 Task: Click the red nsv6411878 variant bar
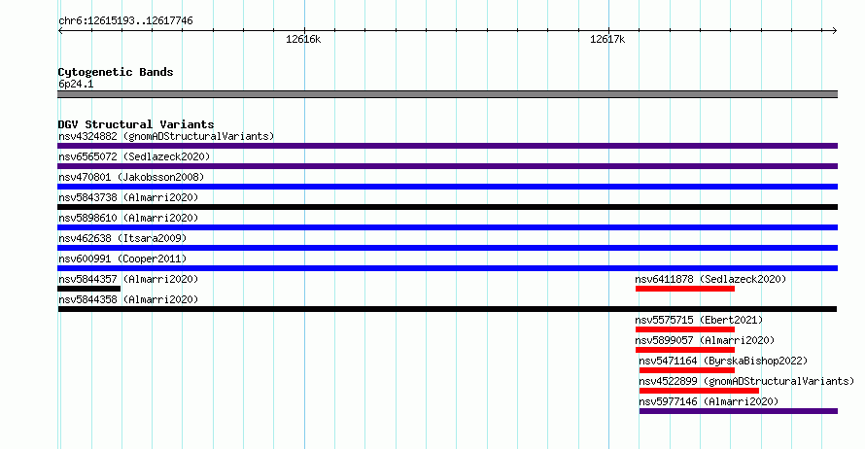684,289
